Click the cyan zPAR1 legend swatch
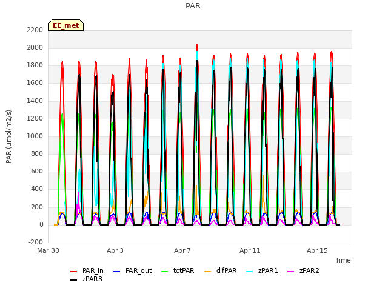Image resolution: width=388 pixels, height=291 pixels. (x=250, y=272)
